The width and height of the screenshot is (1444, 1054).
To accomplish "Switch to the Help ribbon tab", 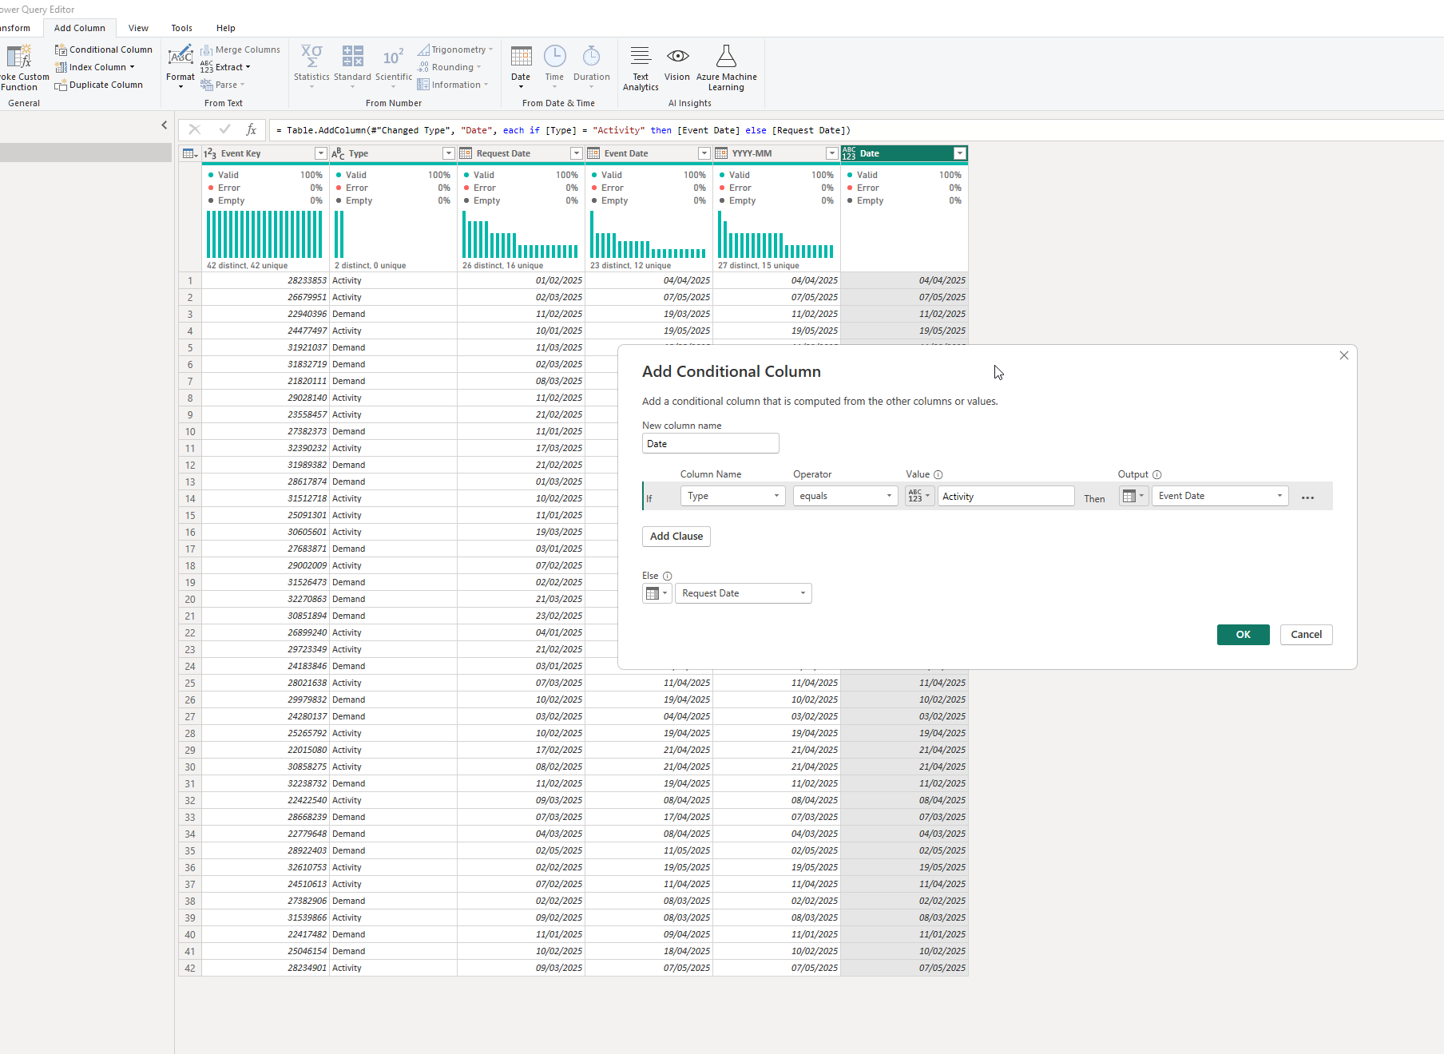I will pyautogui.click(x=226, y=28).
